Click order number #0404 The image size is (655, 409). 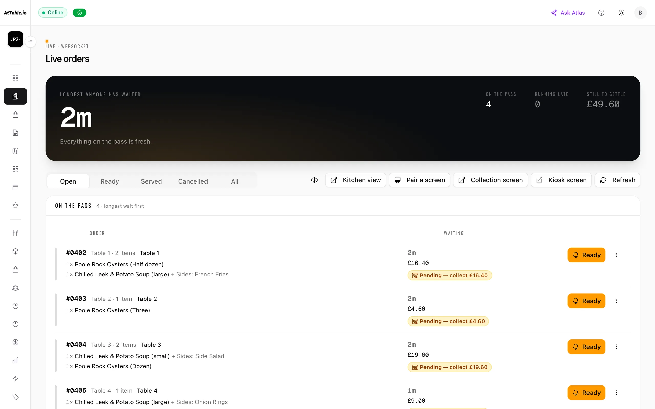(76, 344)
